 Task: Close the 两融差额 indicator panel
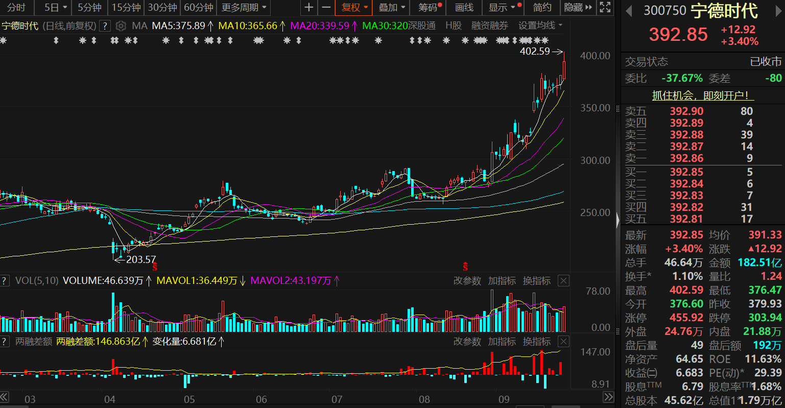click(x=563, y=342)
